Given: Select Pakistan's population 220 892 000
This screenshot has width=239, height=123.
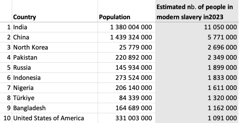Looking at the screenshot, I should 127,57.
